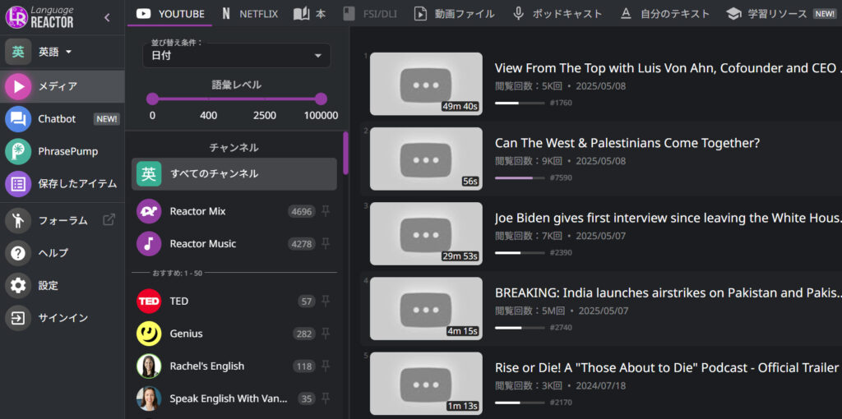Open Can The West & Palestinians video
The width and height of the screenshot is (842, 419).
pyautogui.click(x=627, y=143)
